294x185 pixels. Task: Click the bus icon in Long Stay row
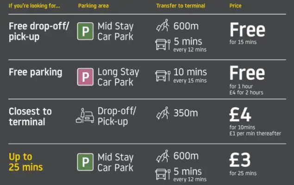163,76
